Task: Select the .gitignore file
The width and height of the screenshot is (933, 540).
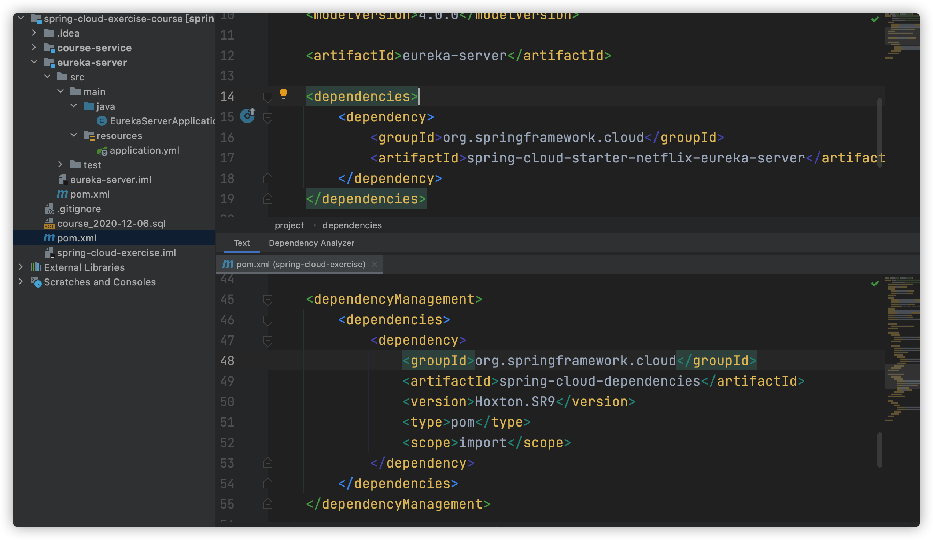Action: 79,209
